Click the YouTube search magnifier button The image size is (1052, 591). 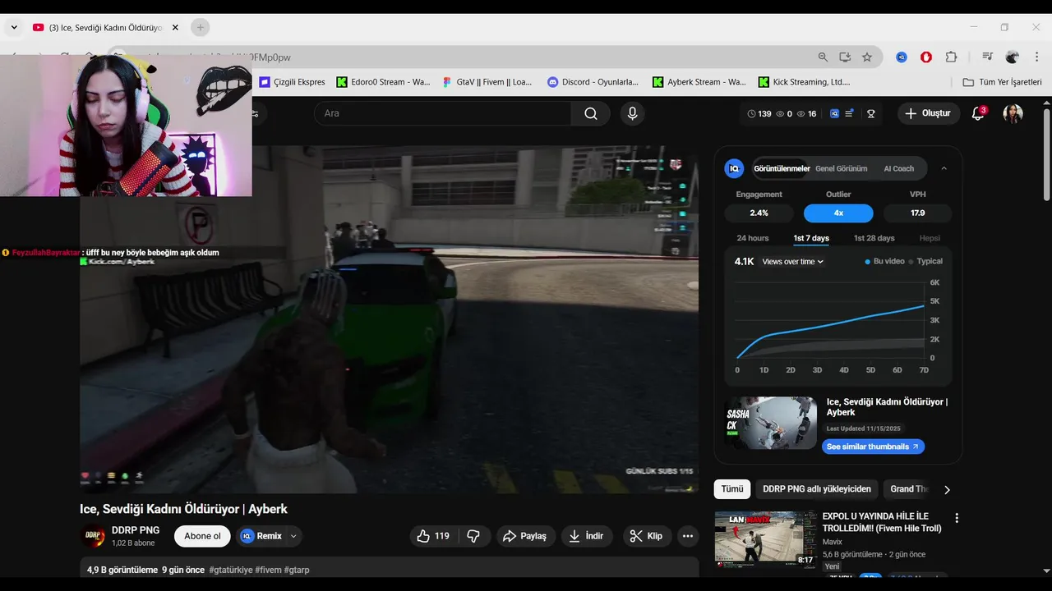[591, 113]
